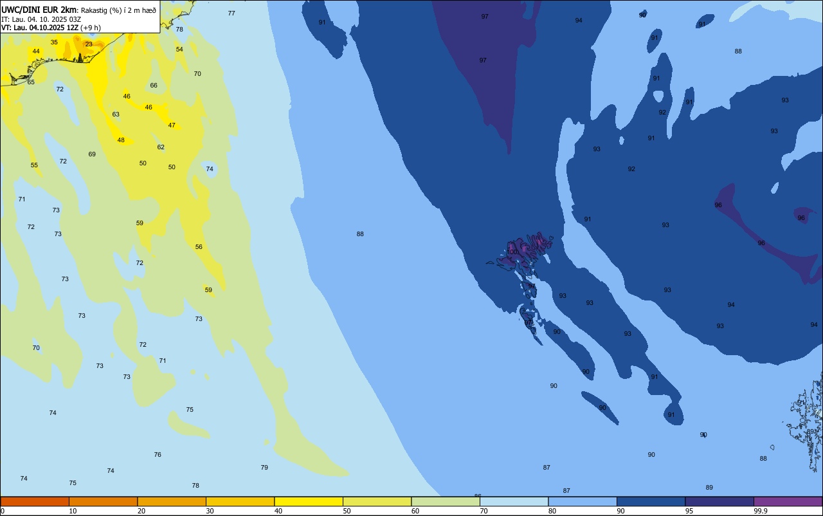The height and width of the screenshot is (516, 823).
Task: Click the VT valid time line
Action: 51,27
